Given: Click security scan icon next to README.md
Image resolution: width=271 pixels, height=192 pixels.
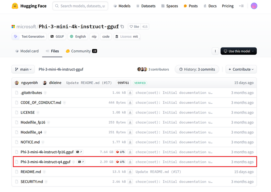Looking at the screenshot, I should (x=44, y=172).
